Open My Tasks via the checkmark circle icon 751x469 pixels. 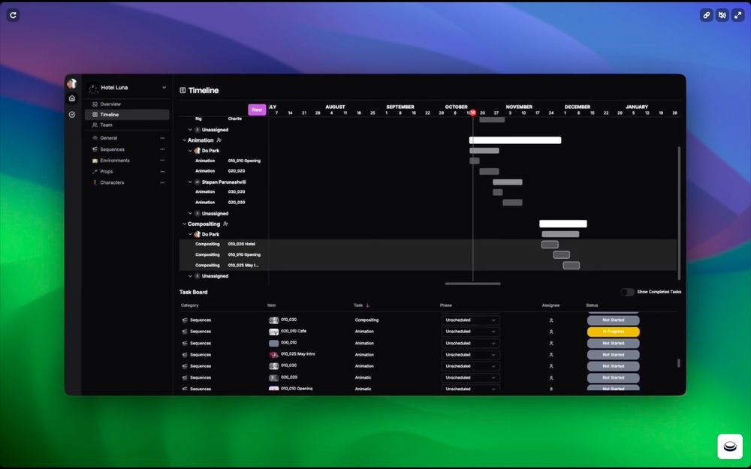point(72,115)
